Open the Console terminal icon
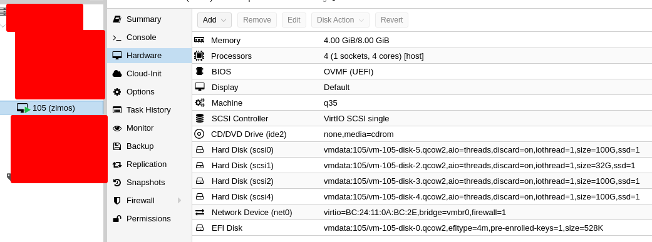Screen dimensions: 652x242 coord(117,38)
